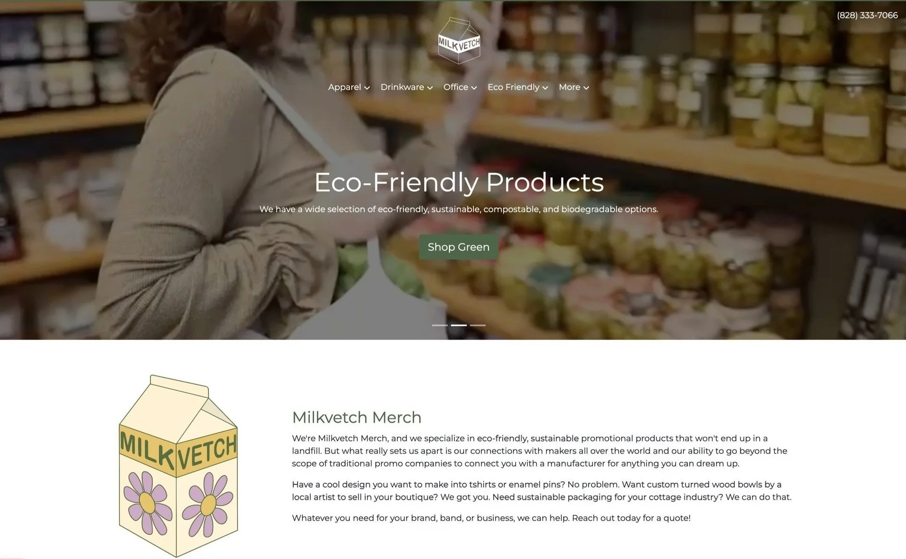Expand the chevron next to Apparel
This screenshot has width=906, height=559.
367,88
